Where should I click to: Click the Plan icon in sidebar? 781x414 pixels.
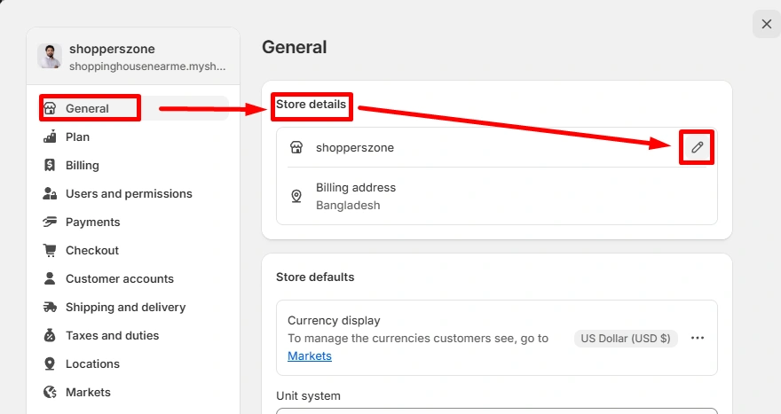point(51,137)
